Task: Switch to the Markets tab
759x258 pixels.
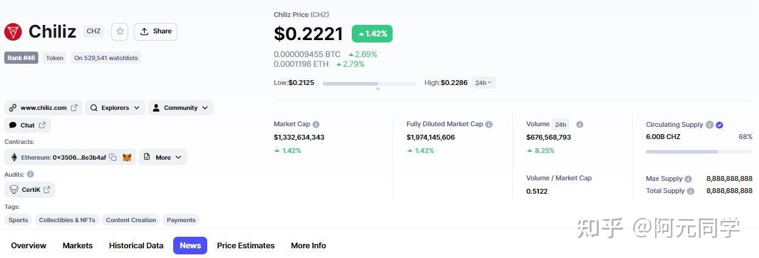Action: click(x=78, y=246)
